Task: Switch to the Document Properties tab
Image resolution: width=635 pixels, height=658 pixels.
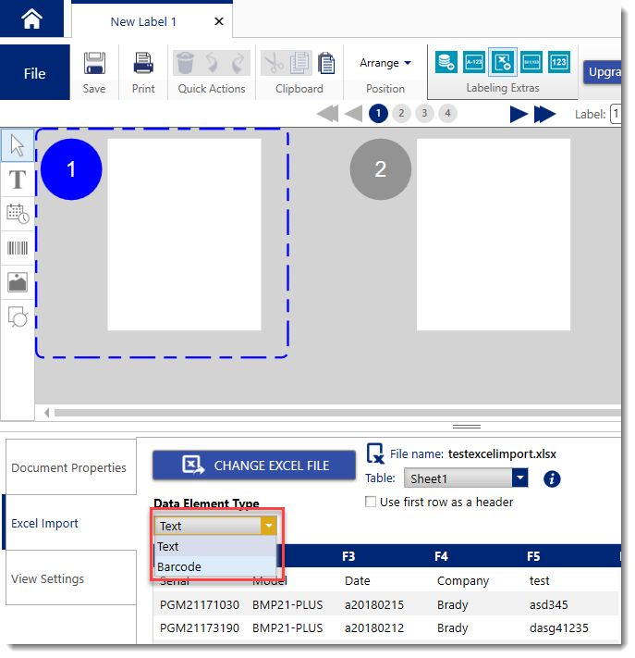Action: click(x=69, y=467)
